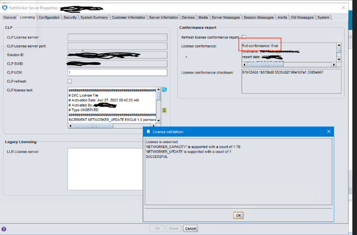Click the '# Activation Date' line
The width and height of the screenshot is (357, 235).
click(104, 100)
